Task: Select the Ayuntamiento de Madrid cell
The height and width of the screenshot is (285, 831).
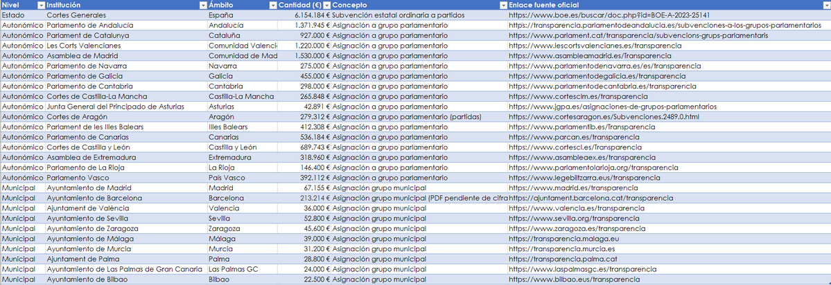Action: click(127, 187)
